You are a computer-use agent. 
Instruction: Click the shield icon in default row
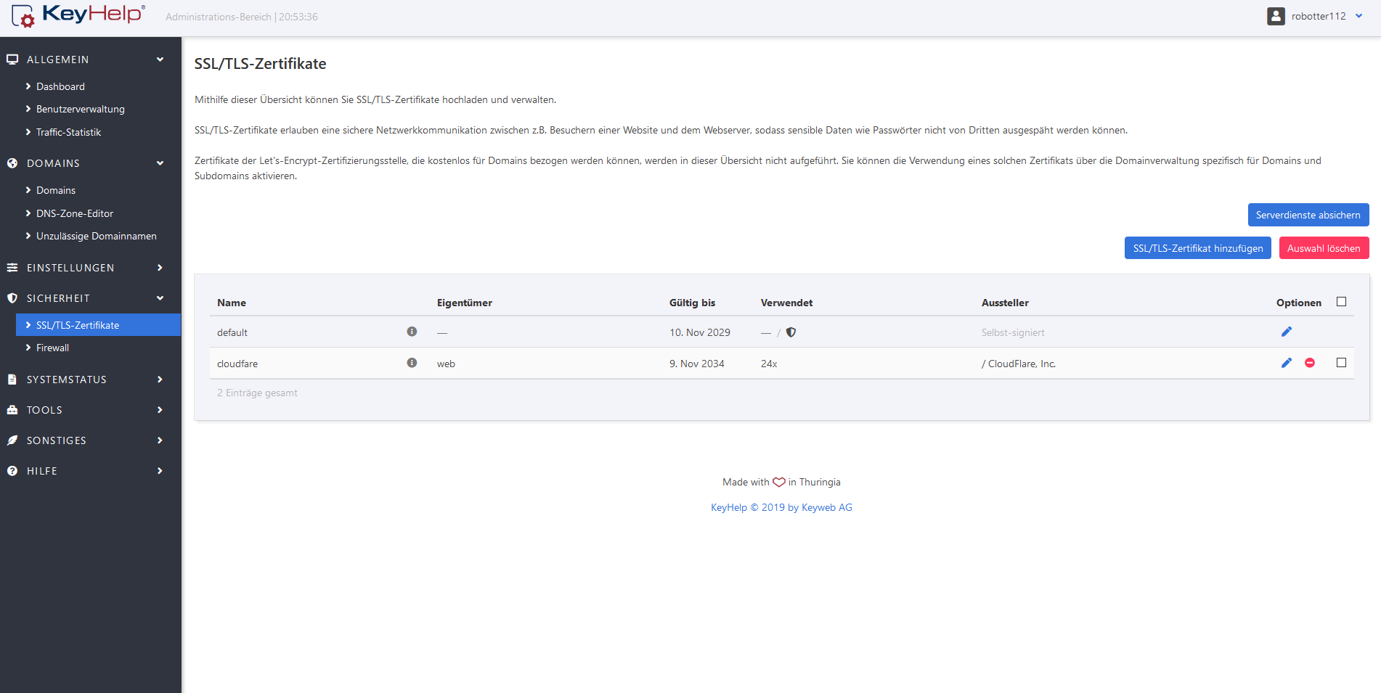coord(791,332)
